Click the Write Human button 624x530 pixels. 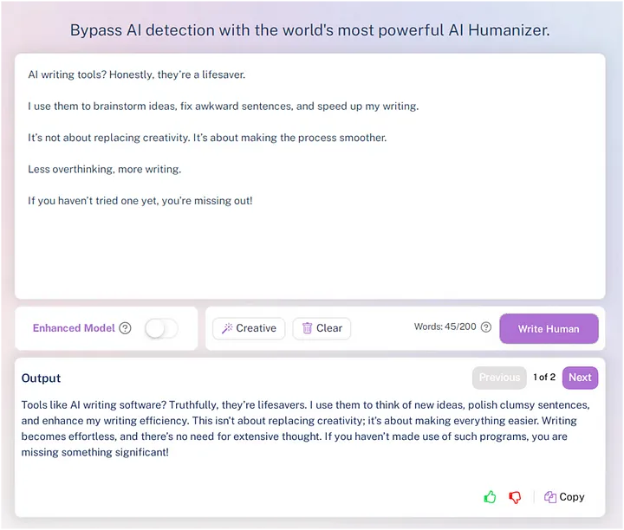(x=549, y=329)
